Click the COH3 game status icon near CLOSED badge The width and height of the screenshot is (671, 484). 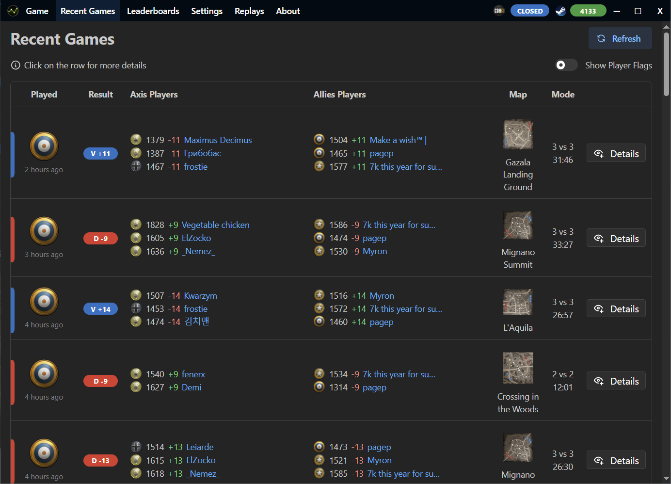click(x=499, y=10)
